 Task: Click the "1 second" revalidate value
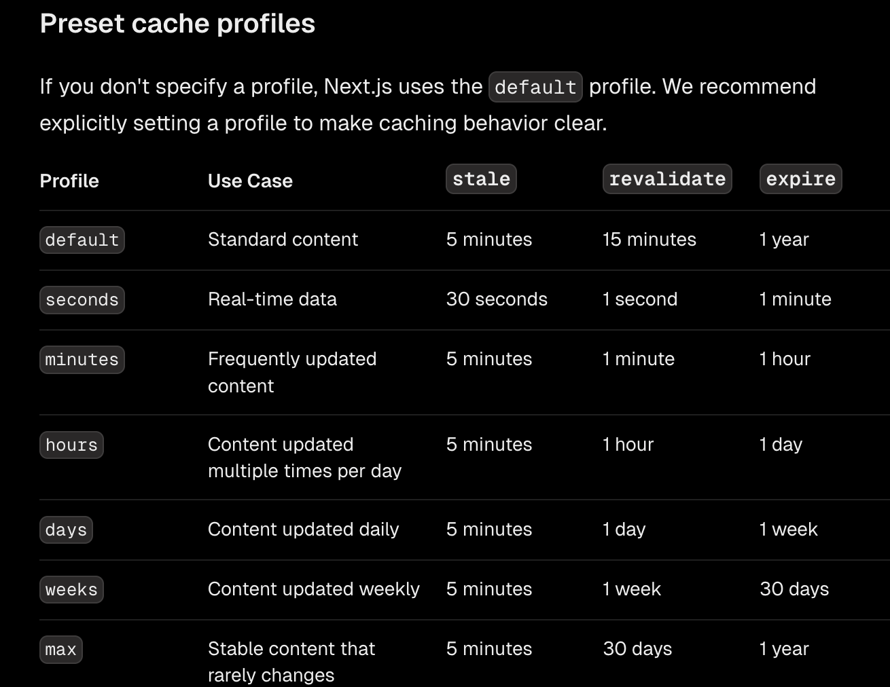tap(640, 299)
